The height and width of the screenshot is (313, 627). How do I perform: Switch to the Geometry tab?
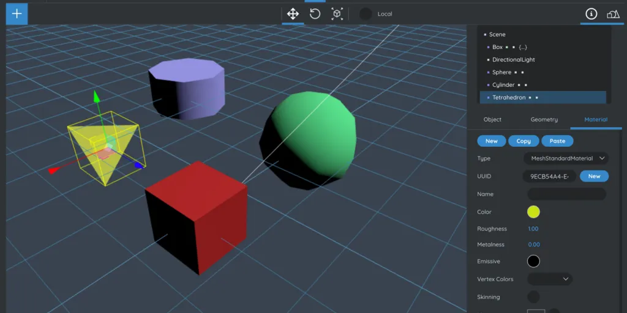(544, 120)
